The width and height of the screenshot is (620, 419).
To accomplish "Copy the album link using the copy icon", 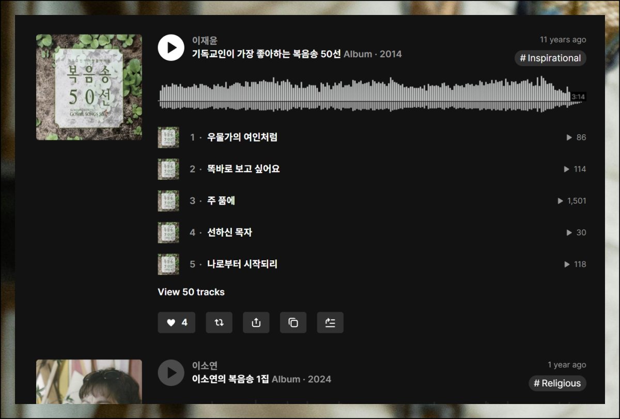I will coord(293,322).
